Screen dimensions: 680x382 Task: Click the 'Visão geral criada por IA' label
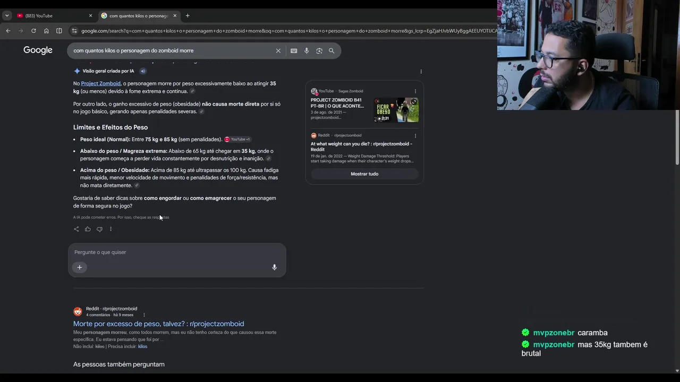pyautogui.click(x=108, y=71)
